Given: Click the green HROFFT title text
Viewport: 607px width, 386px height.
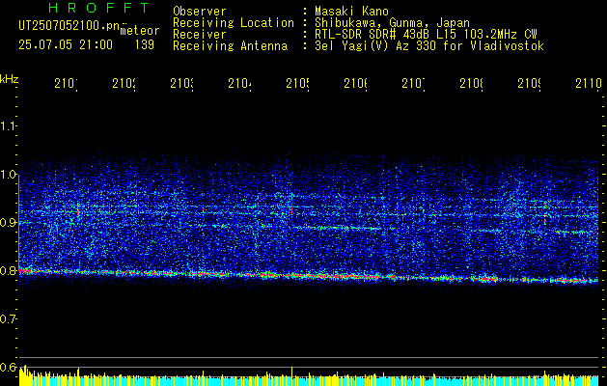Looking at the screenshot, I should pyautogui.click(x=98, y=8).
